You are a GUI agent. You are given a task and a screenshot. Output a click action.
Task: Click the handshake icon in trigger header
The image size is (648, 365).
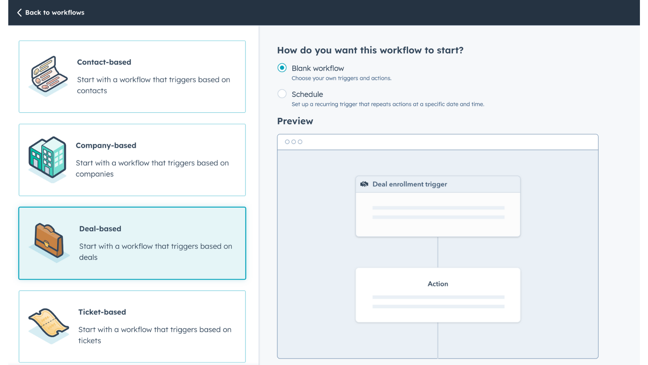(364, 184)
